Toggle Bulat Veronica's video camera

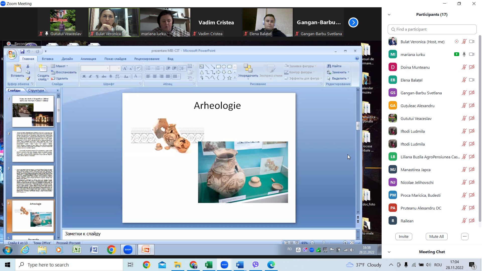tap(472, 42)
